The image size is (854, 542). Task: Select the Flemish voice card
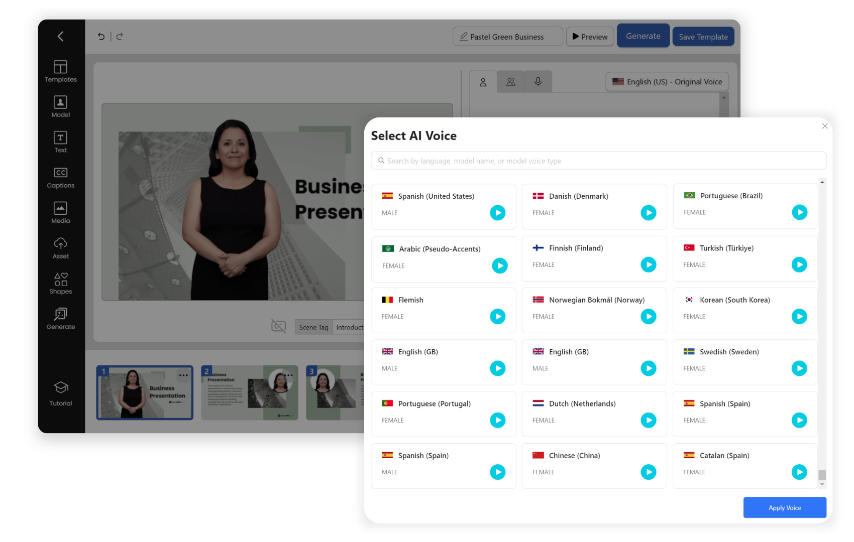(444, 310)
